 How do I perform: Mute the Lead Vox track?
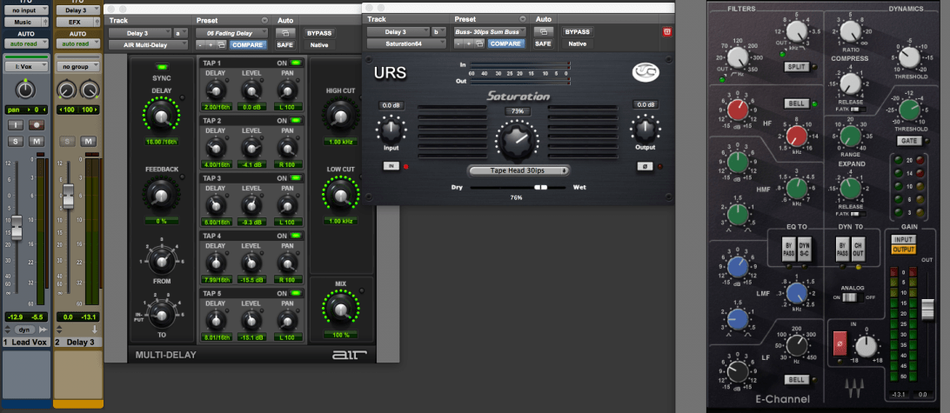(37, 141)
